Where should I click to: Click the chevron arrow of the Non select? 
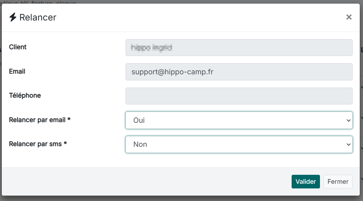click(x=348, y=145)
